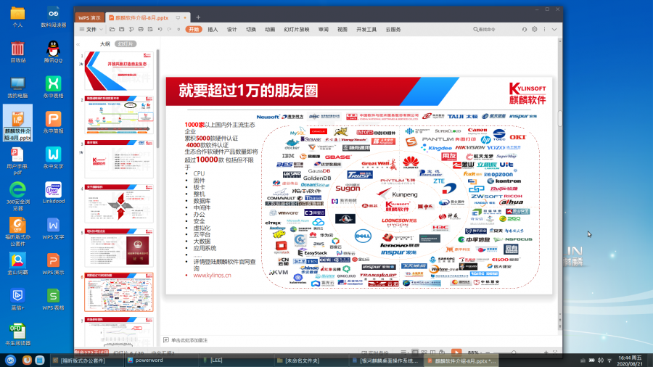Switch panel to 幻灯片 thumbnail view

point(126,44)
